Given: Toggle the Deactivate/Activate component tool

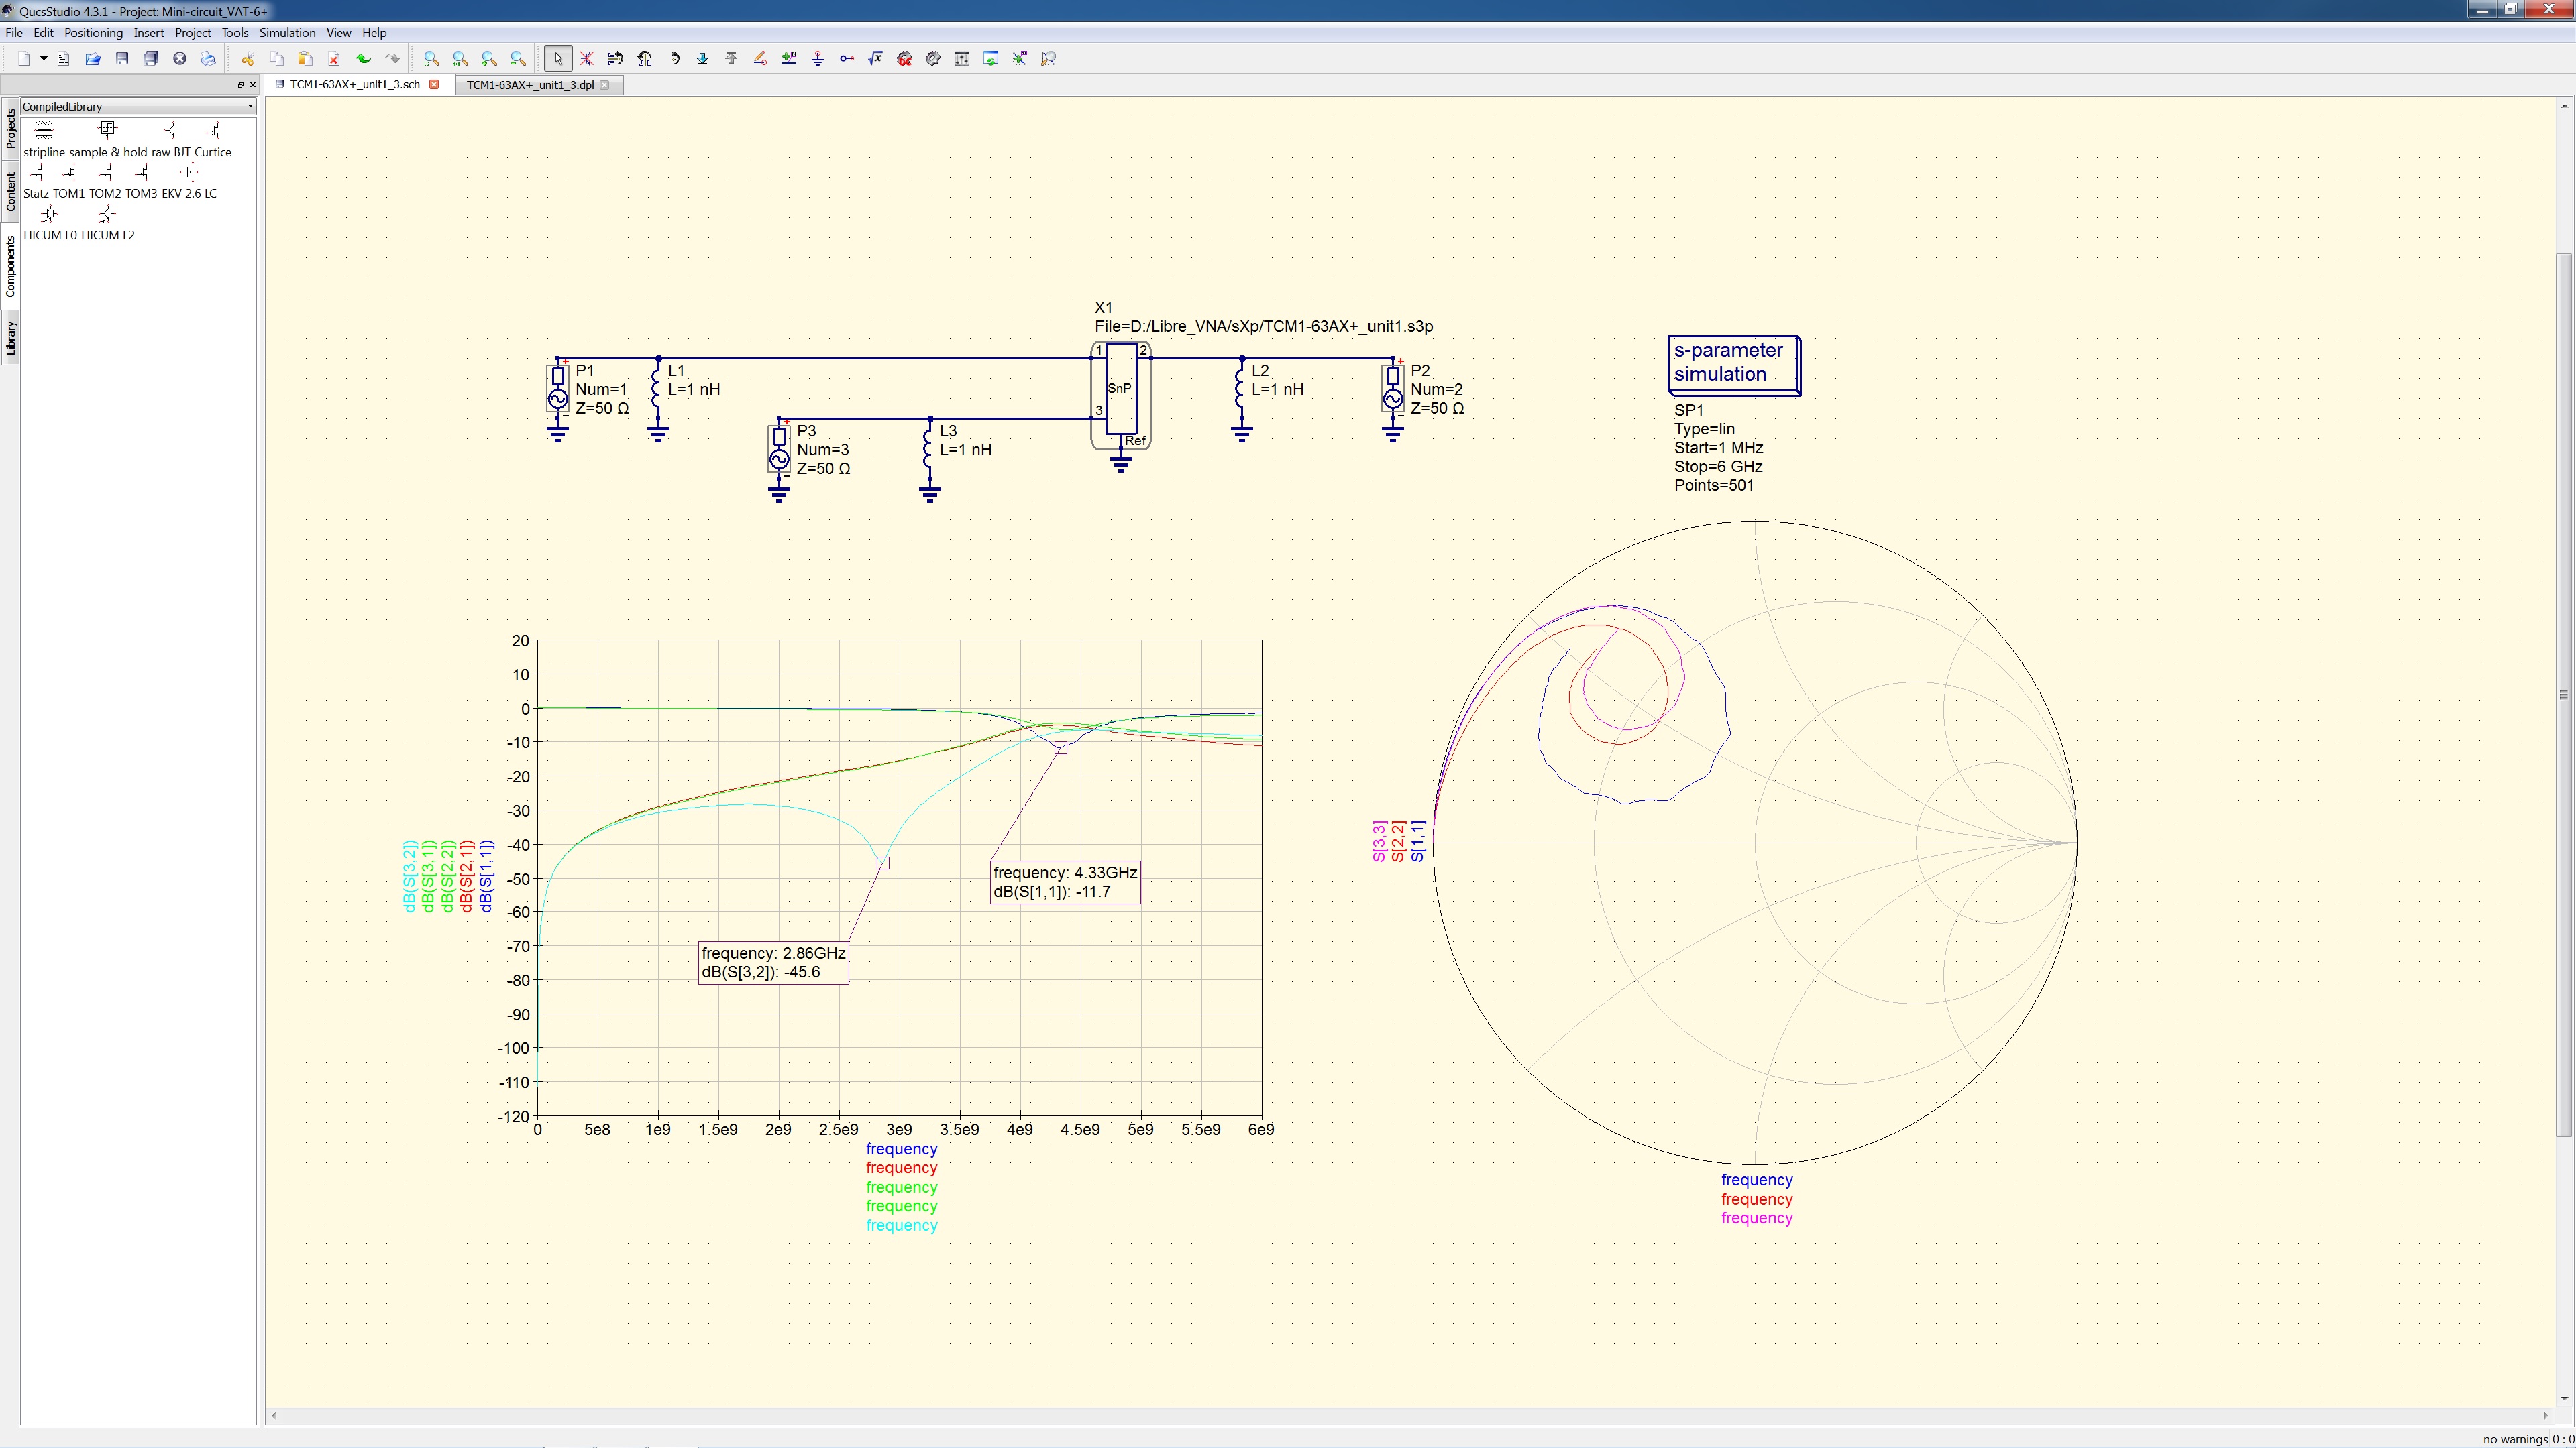Looking at the screenshot, I should coord(587,59).
